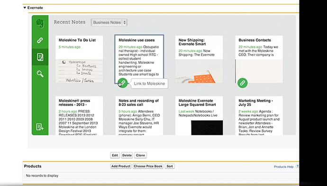Collapse the Evernote section triangle
327x186 pixels.
tap(25, 8)
